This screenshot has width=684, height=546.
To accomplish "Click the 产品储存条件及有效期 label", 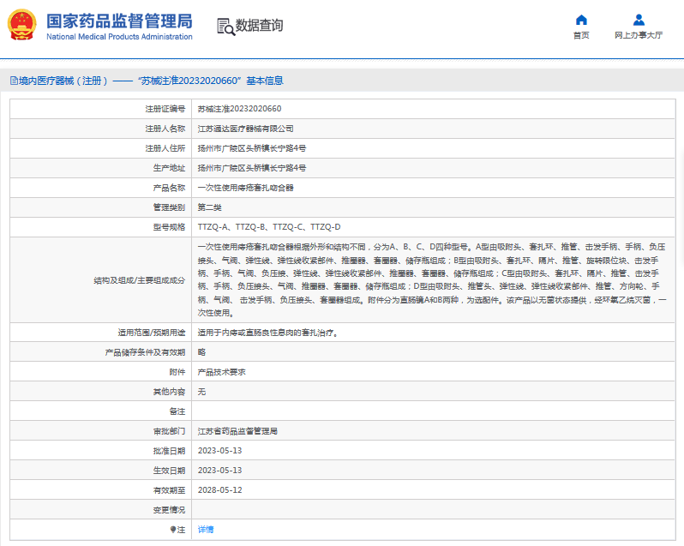I will [x=145, y=352].
